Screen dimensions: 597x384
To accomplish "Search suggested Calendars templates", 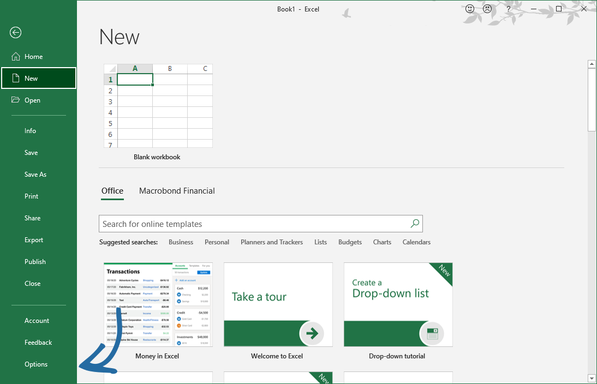I will click(416, 242).
